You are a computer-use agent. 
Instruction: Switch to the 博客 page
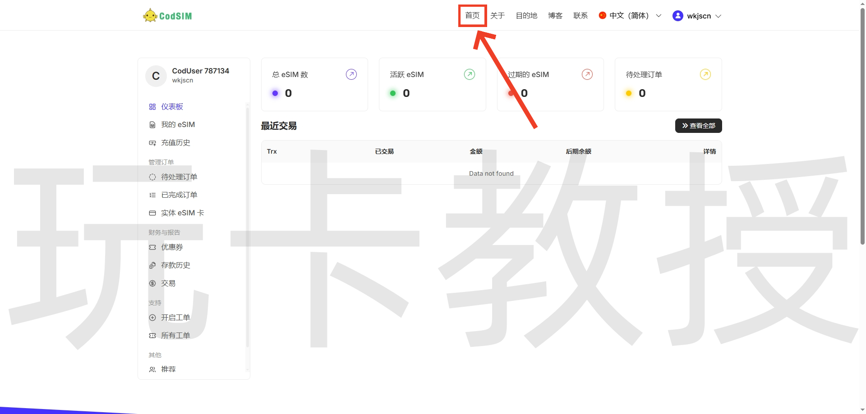click(x=555, y=15)
